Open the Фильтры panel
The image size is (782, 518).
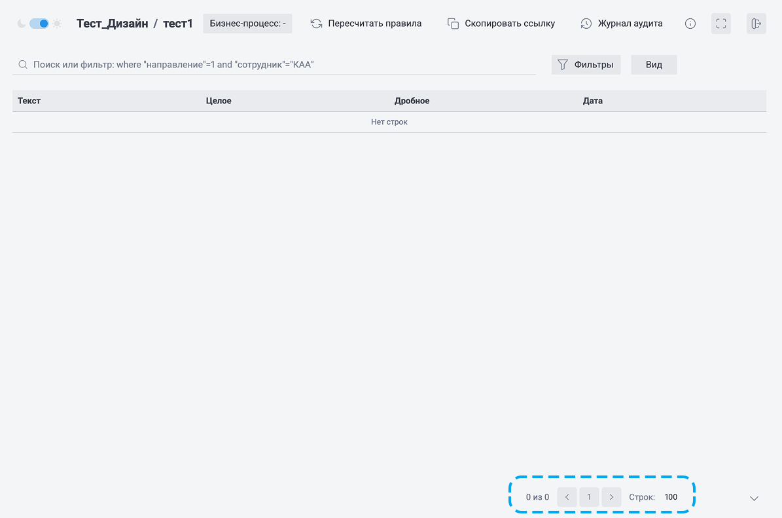tap(586, 65)
